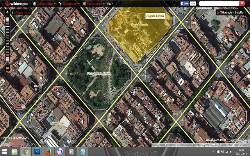The width and height of the screenshot is (250, 156).
Task: Click the map settings gear icon
Action: click(7, 12)
